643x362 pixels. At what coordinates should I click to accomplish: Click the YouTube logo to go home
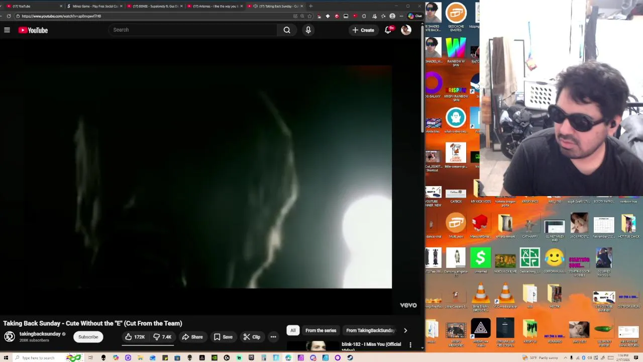coord(33,30)
